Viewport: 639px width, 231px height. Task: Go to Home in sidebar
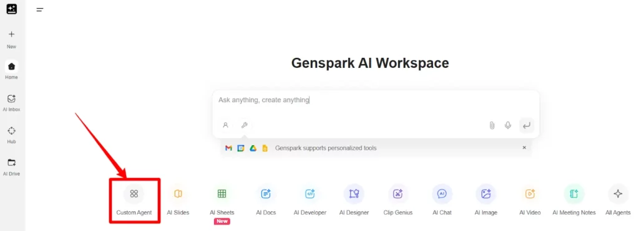11,70
